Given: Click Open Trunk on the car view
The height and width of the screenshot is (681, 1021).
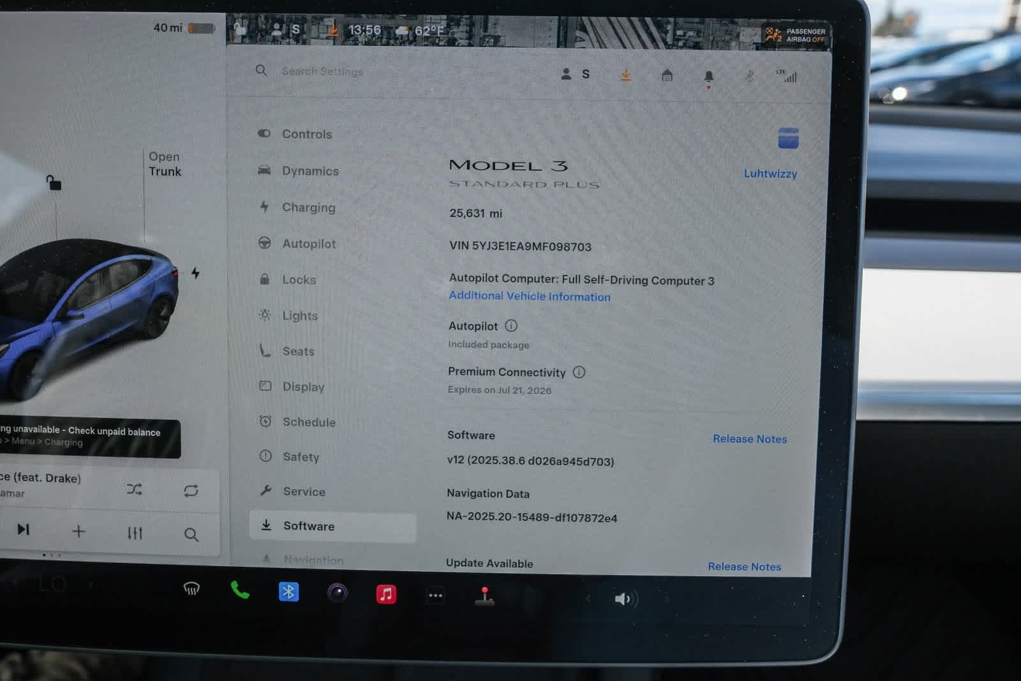Looking at the screenshot, I should point(165,164).
